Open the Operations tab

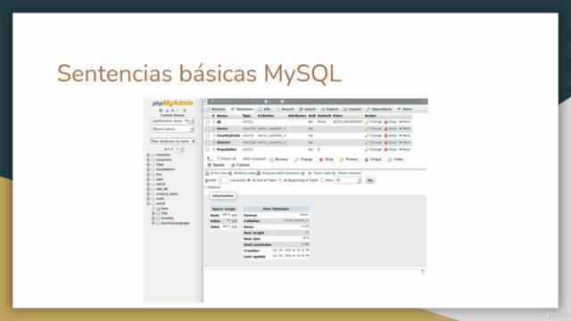coord(379,109)
